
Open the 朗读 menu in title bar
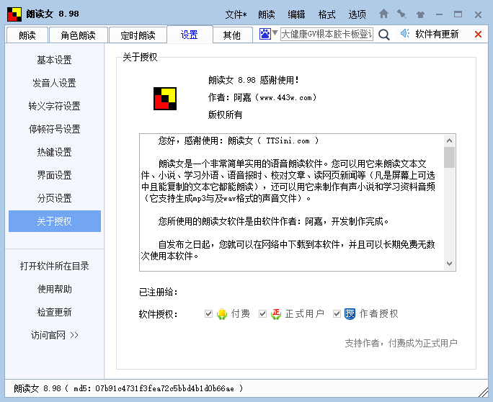tap(266, 14)
